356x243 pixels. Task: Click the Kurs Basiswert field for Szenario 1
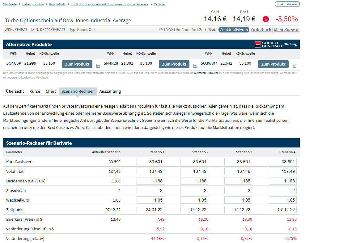click(x=150, y=161)
